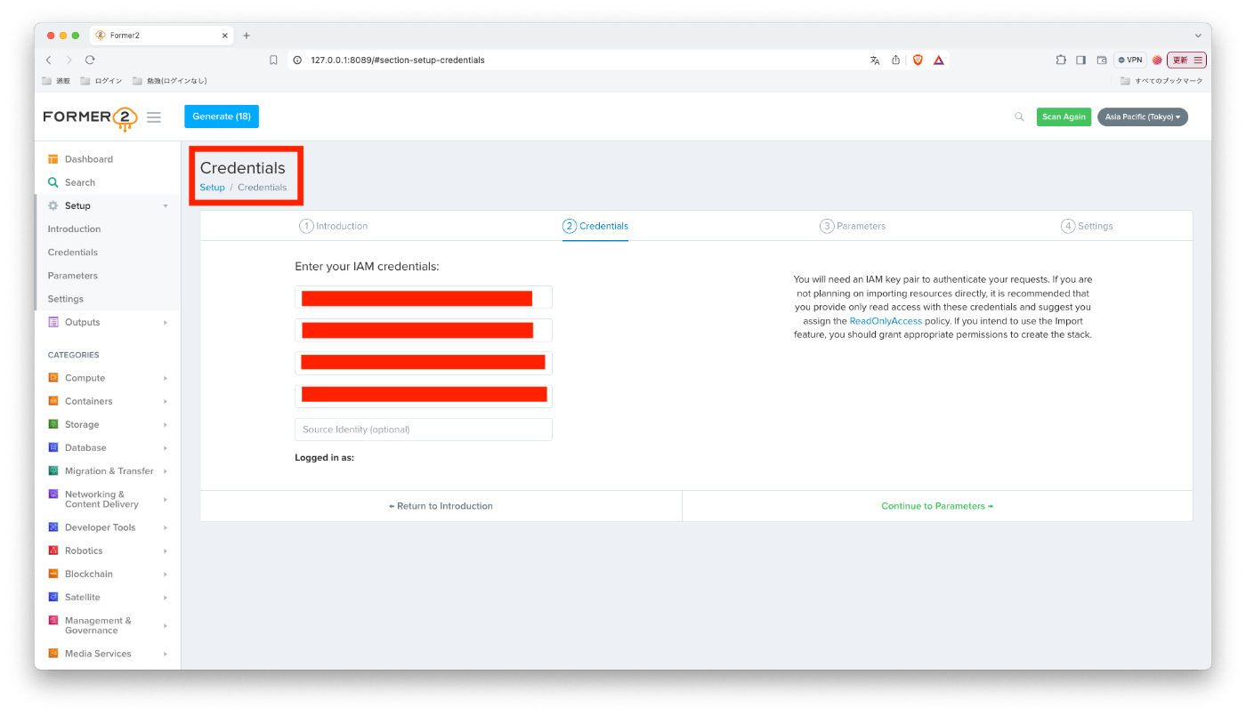The image size is (1246, 715).
Task: Click the Scan Again button
Action: coord(1064,116)
